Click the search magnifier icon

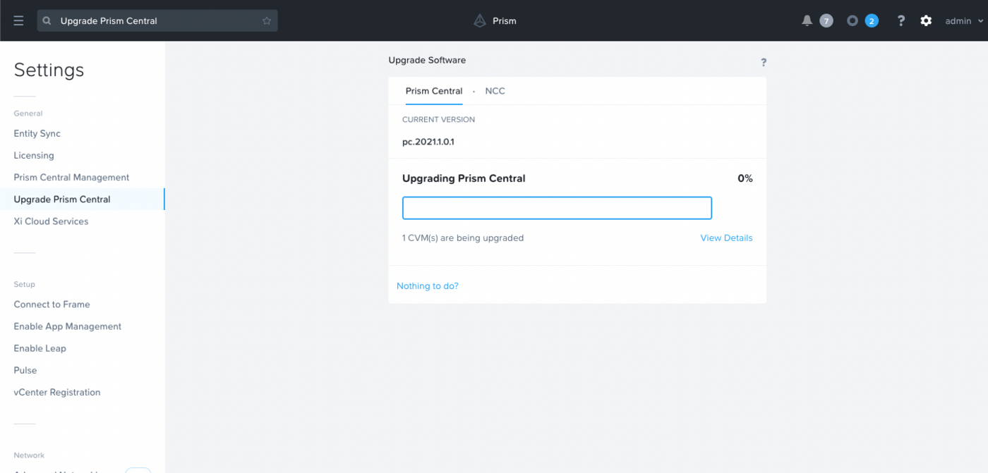click(x=47, y=21)
